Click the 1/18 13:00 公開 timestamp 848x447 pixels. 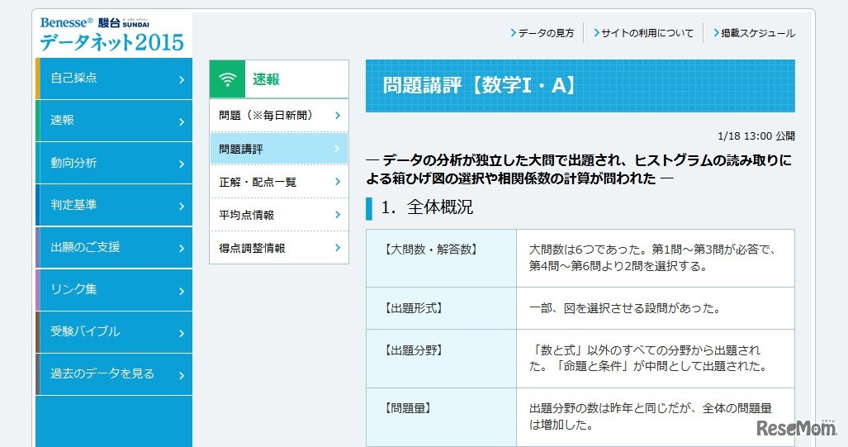coord(756,136)
